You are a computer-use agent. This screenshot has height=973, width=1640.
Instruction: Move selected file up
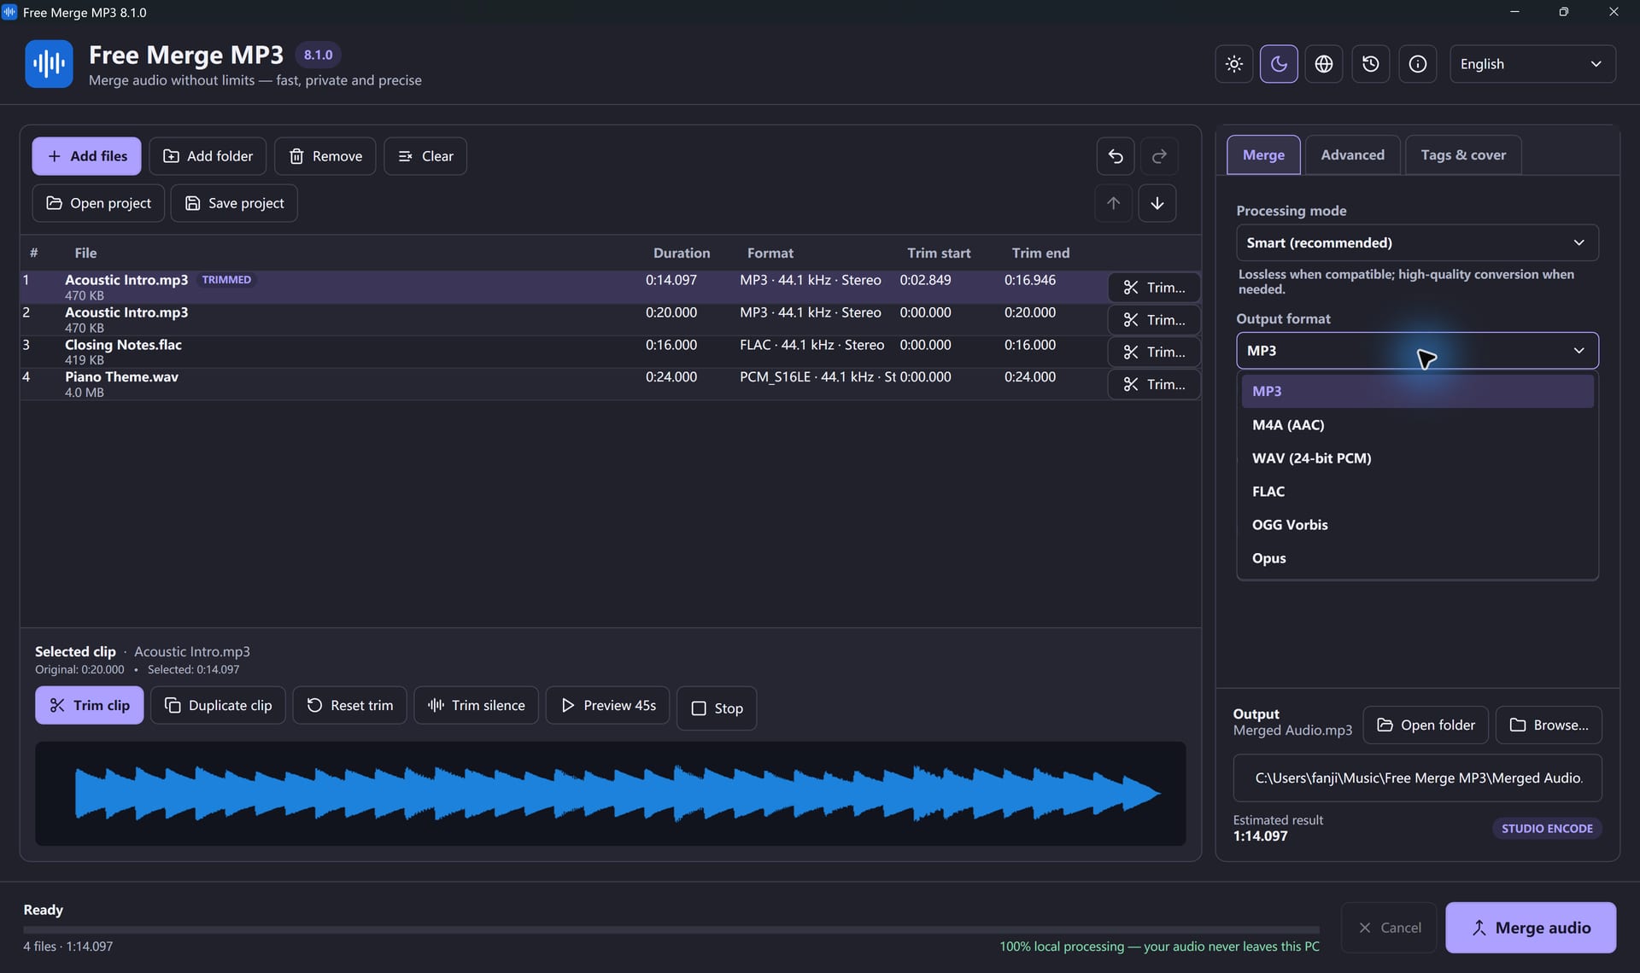tap(1113, 203)
